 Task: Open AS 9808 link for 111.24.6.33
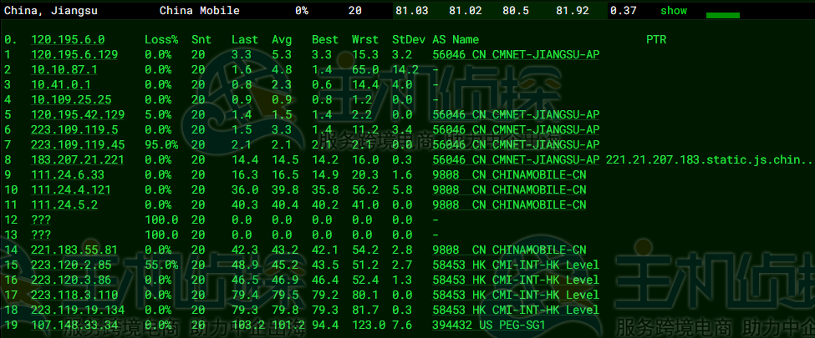tap(509, 175)
